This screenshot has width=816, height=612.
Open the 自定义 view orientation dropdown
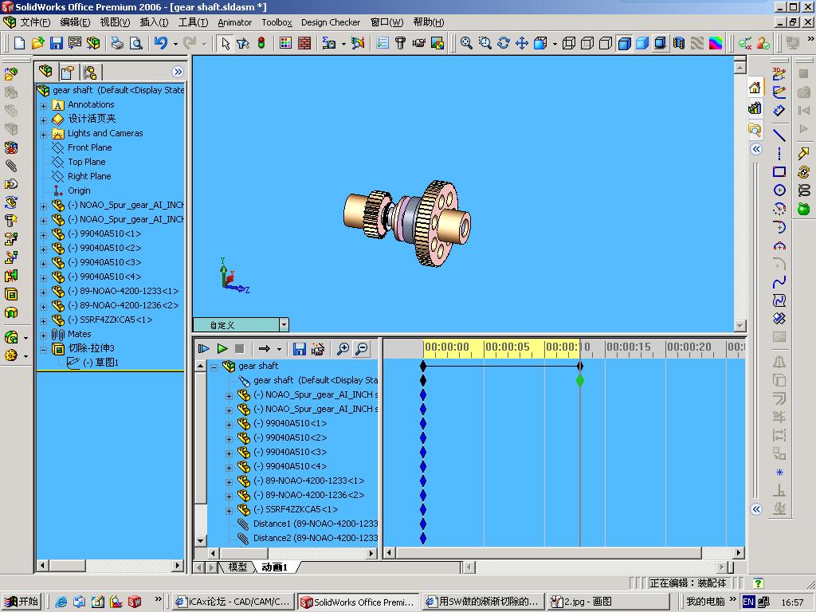pyautogui.click(x=284, y=325)
